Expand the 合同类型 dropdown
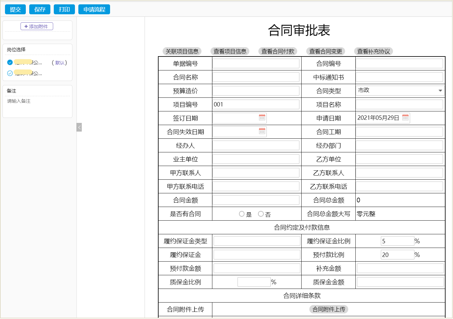Screen dimensions: 453x319 [440, 91]
